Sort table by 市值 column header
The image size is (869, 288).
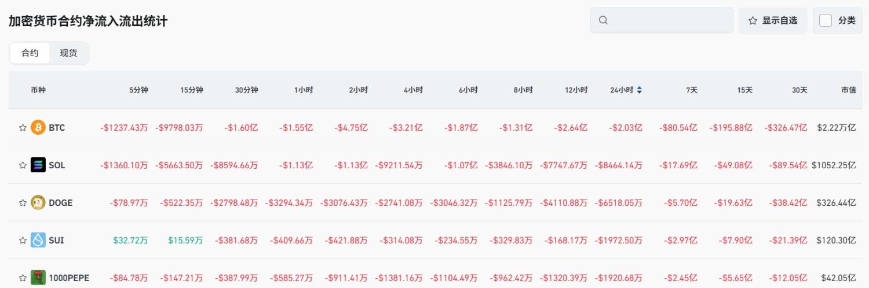point(848,90)
